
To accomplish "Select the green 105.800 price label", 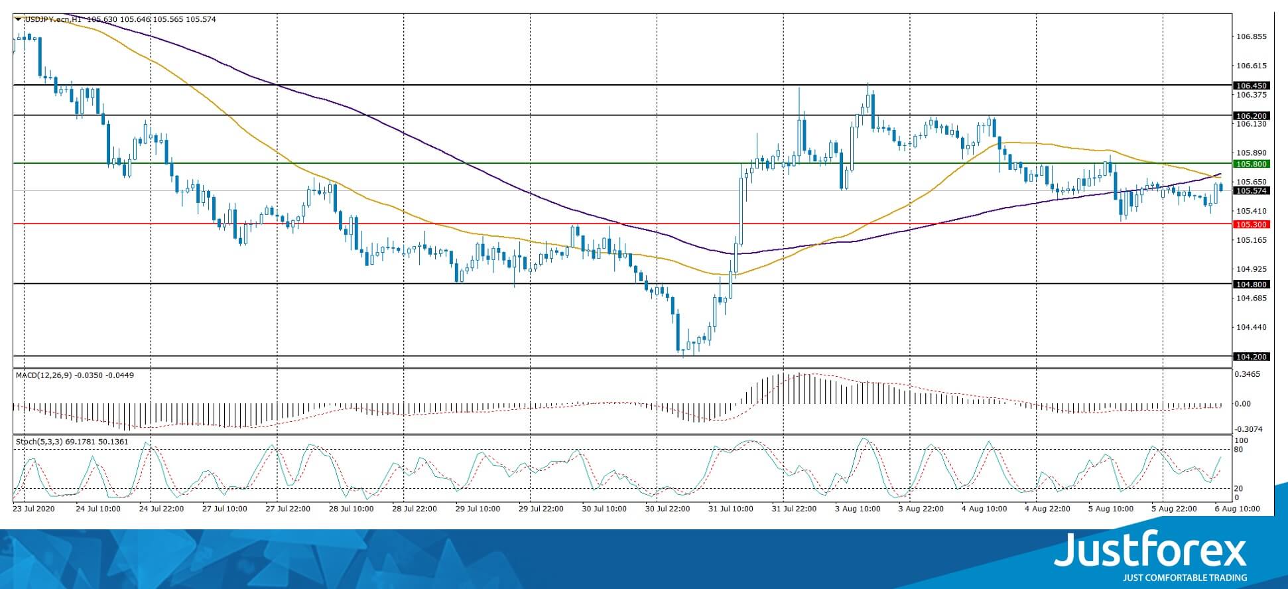I will coord(1251,164).
